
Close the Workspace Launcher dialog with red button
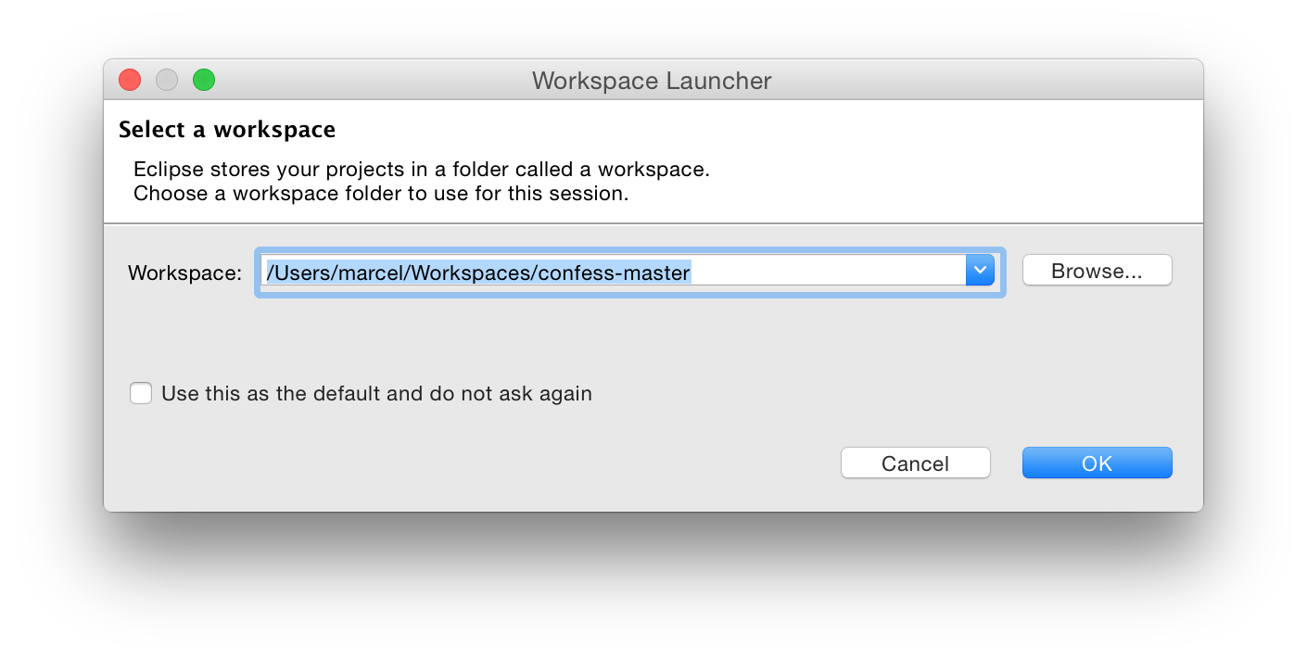tap(130, 81)
